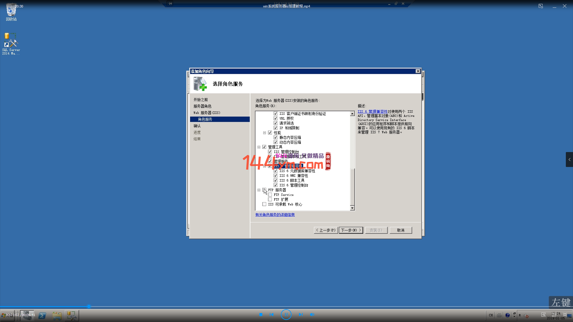Collapse the 性能 tree node

click(264, 133)
